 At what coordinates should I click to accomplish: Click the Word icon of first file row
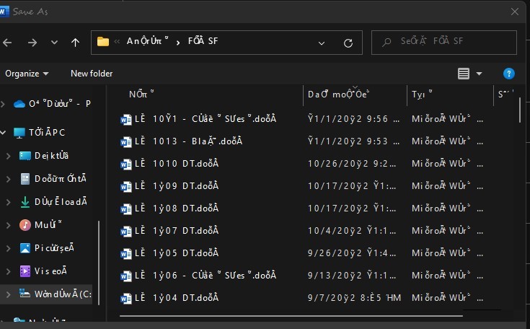tap(126, 119)
